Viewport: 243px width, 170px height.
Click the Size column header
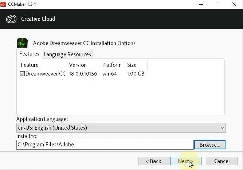click(136, 65)
